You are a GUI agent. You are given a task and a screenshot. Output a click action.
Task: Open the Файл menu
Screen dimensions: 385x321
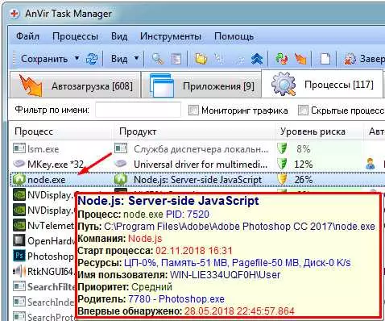coord(27,36)
